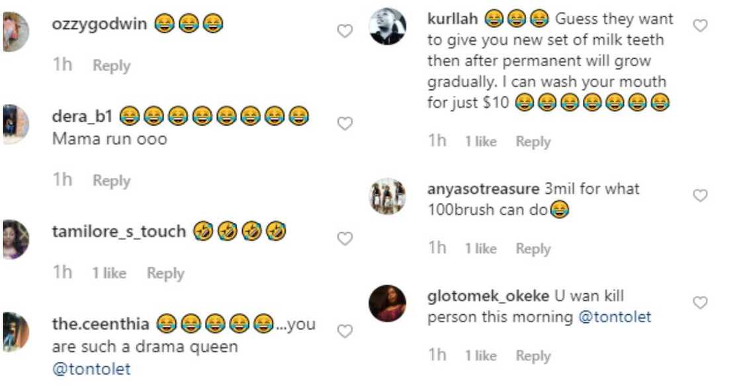Open the ozzygodwin username link
The width and height of the screenshot is (741, 389).
coord(100,24)
